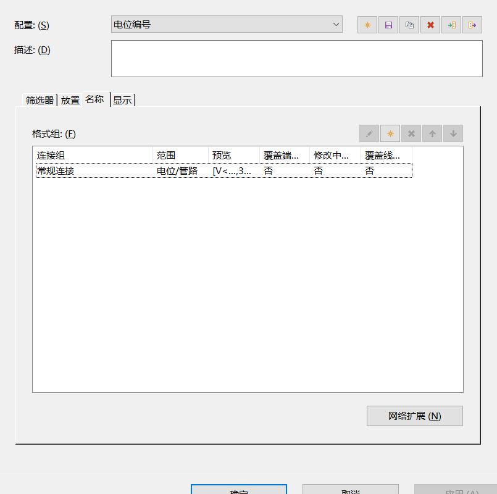Viewport: 497px width, 494px height.
Task: Select the 常规连接 row in the list
Action: pyautogui.click(x=93, y=171)
